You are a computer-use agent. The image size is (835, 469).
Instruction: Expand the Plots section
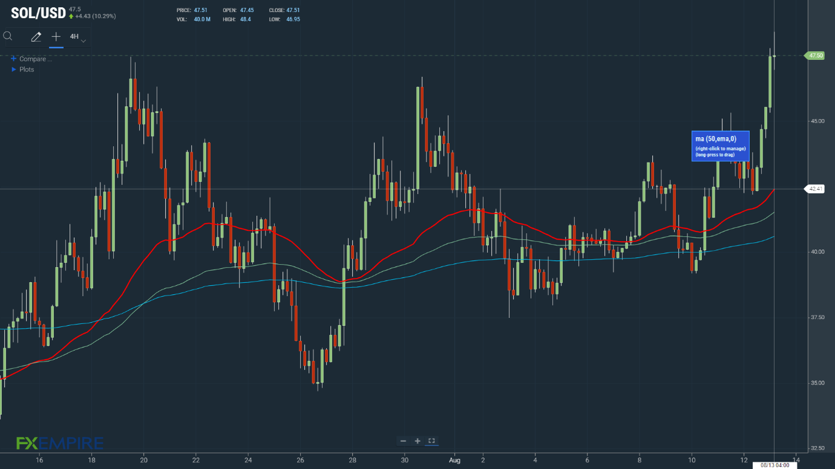point(23,70)
